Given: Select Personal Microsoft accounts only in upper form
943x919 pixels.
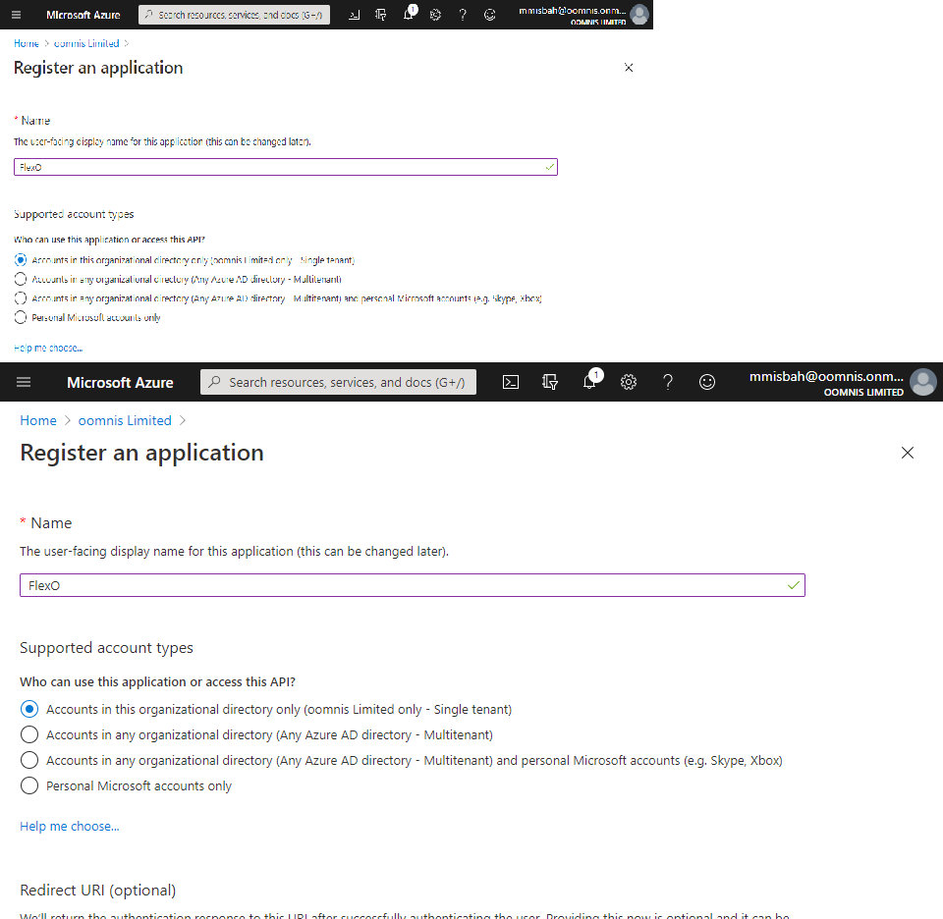Looking at the screenshot, I should point(21,317).
